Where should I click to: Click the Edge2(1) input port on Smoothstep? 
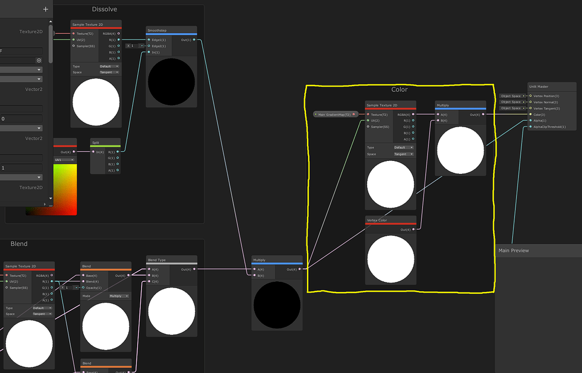pos(149,46)
